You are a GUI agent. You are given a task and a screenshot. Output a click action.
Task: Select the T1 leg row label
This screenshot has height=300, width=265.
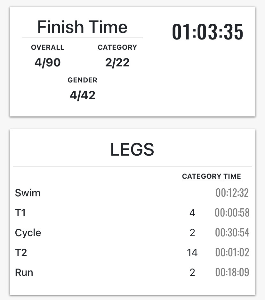click(20, 213)
